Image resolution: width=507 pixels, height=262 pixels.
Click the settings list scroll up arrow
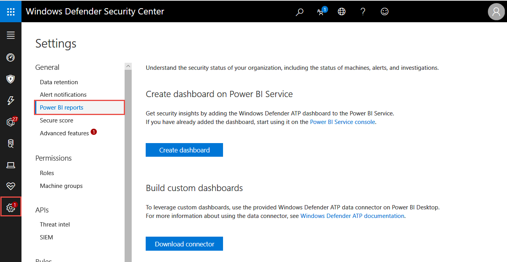click(128, 66)
